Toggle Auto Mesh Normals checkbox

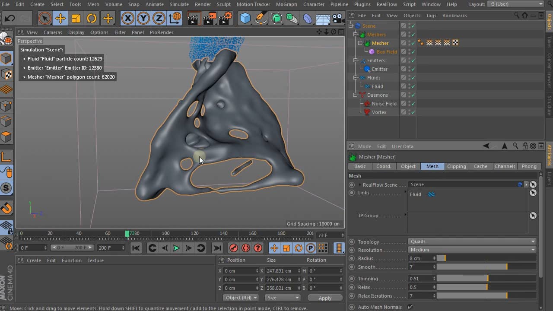point(410,307)
